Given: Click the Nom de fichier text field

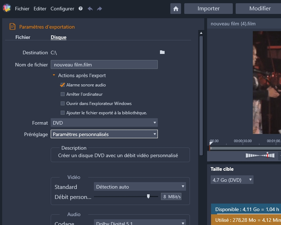Looking at the screenshot, I should tap(104, 65).
